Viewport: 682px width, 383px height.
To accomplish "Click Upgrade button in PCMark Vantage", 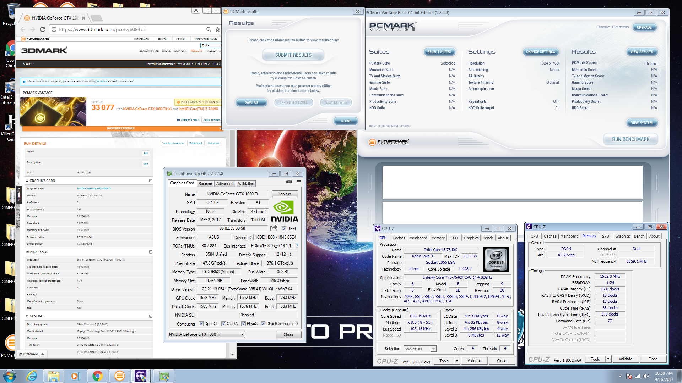I will point(644,27).
